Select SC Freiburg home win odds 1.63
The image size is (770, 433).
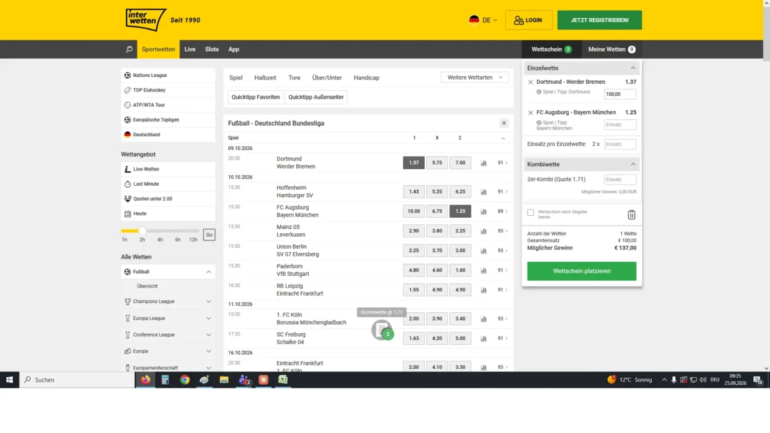(x=414, y=339)
